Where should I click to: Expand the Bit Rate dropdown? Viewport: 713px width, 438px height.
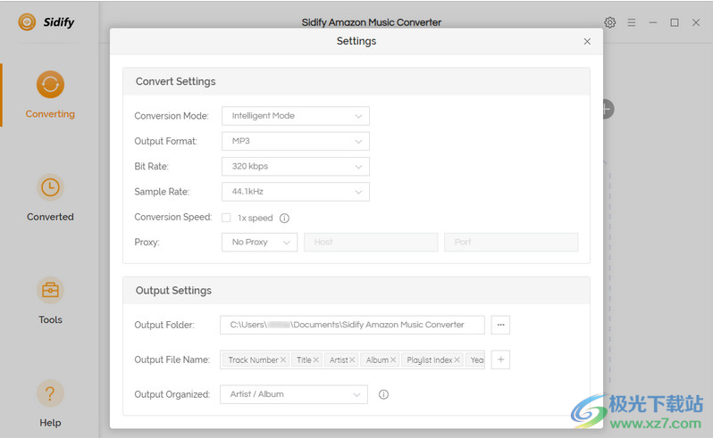[296, 167]
